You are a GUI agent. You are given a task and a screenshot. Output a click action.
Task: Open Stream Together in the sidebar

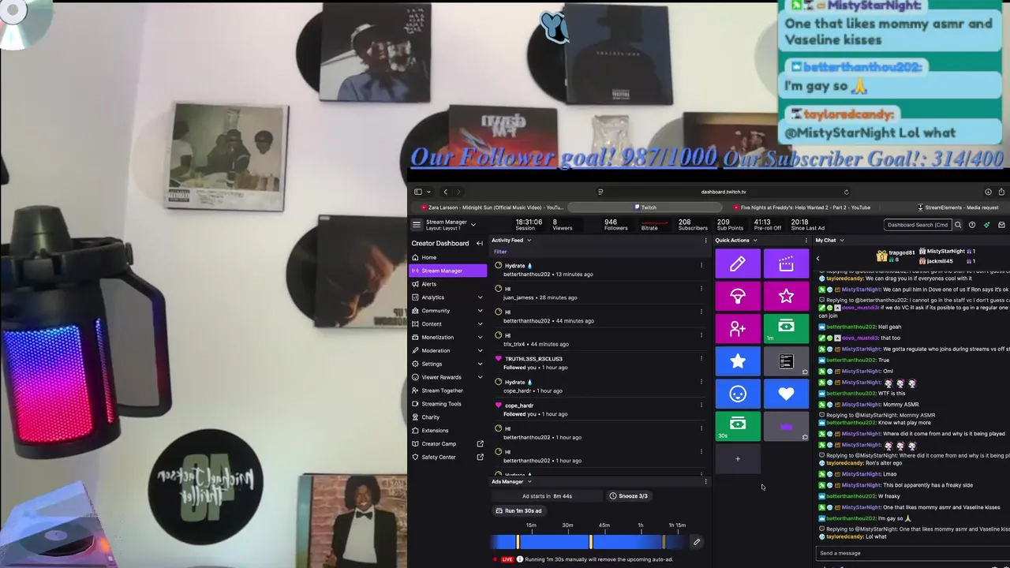click(447, 390)
